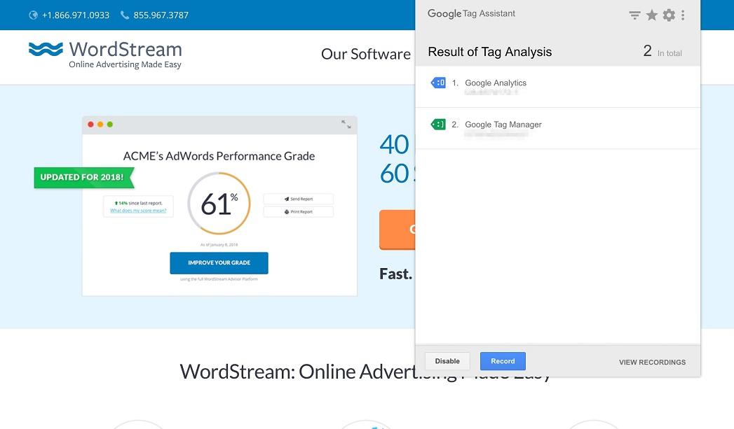Click the IMPROVE YOUR GRADE button
Screen dimensions: 734x429
tap(219, 263)
